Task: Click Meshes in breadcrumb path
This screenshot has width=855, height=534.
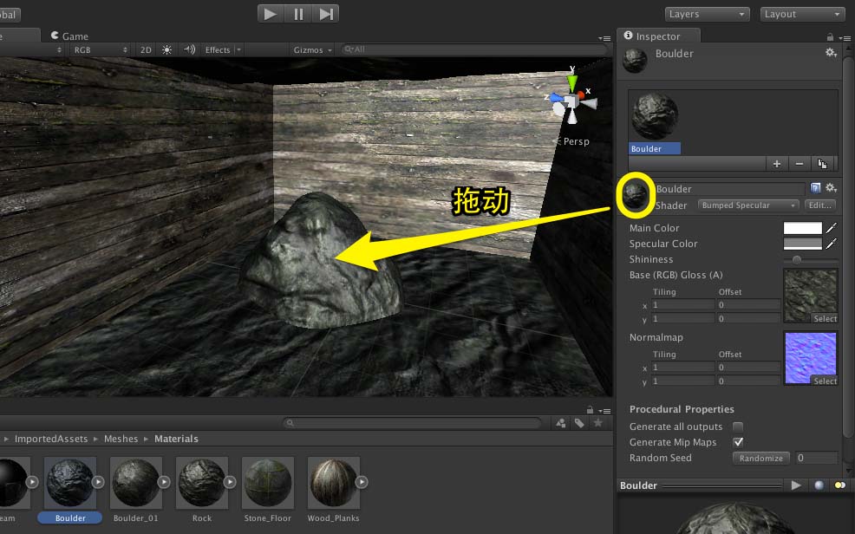Action: tap(121, 440)
